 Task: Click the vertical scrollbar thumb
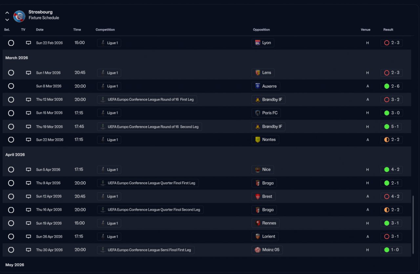click(413, 225)
